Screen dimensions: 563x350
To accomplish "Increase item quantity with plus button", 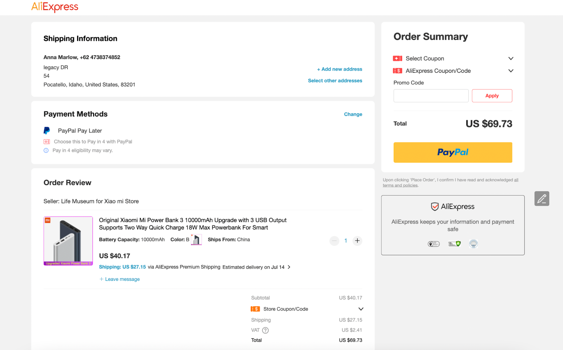I will (x=357, y=241).
